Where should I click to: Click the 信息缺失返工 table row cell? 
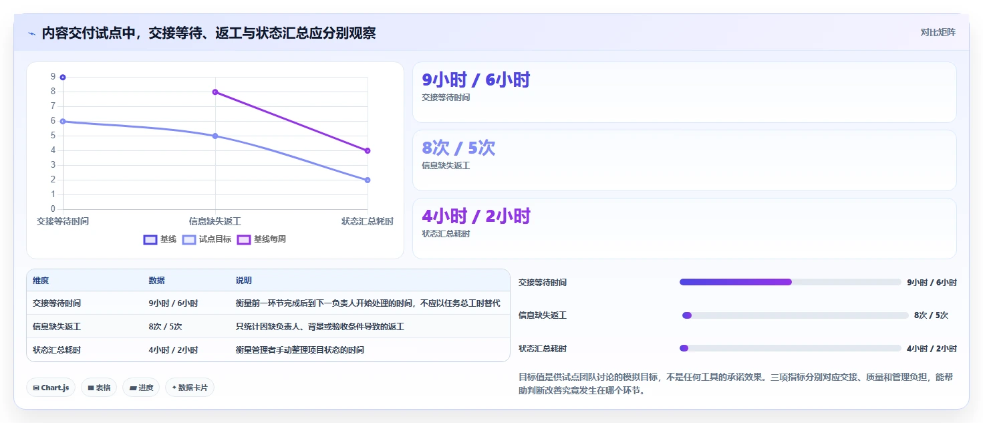click(x=57, y=327)
